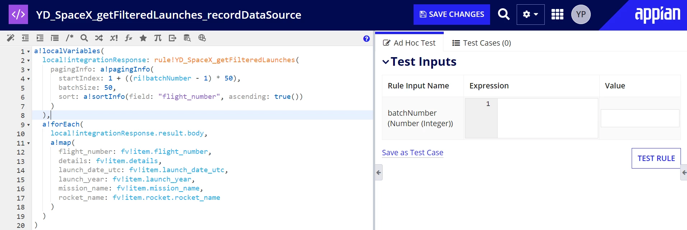
Task: Click 'rule!YD_SpaceX_getFilteredLaunches' in the code
Action: coord(225,60)
